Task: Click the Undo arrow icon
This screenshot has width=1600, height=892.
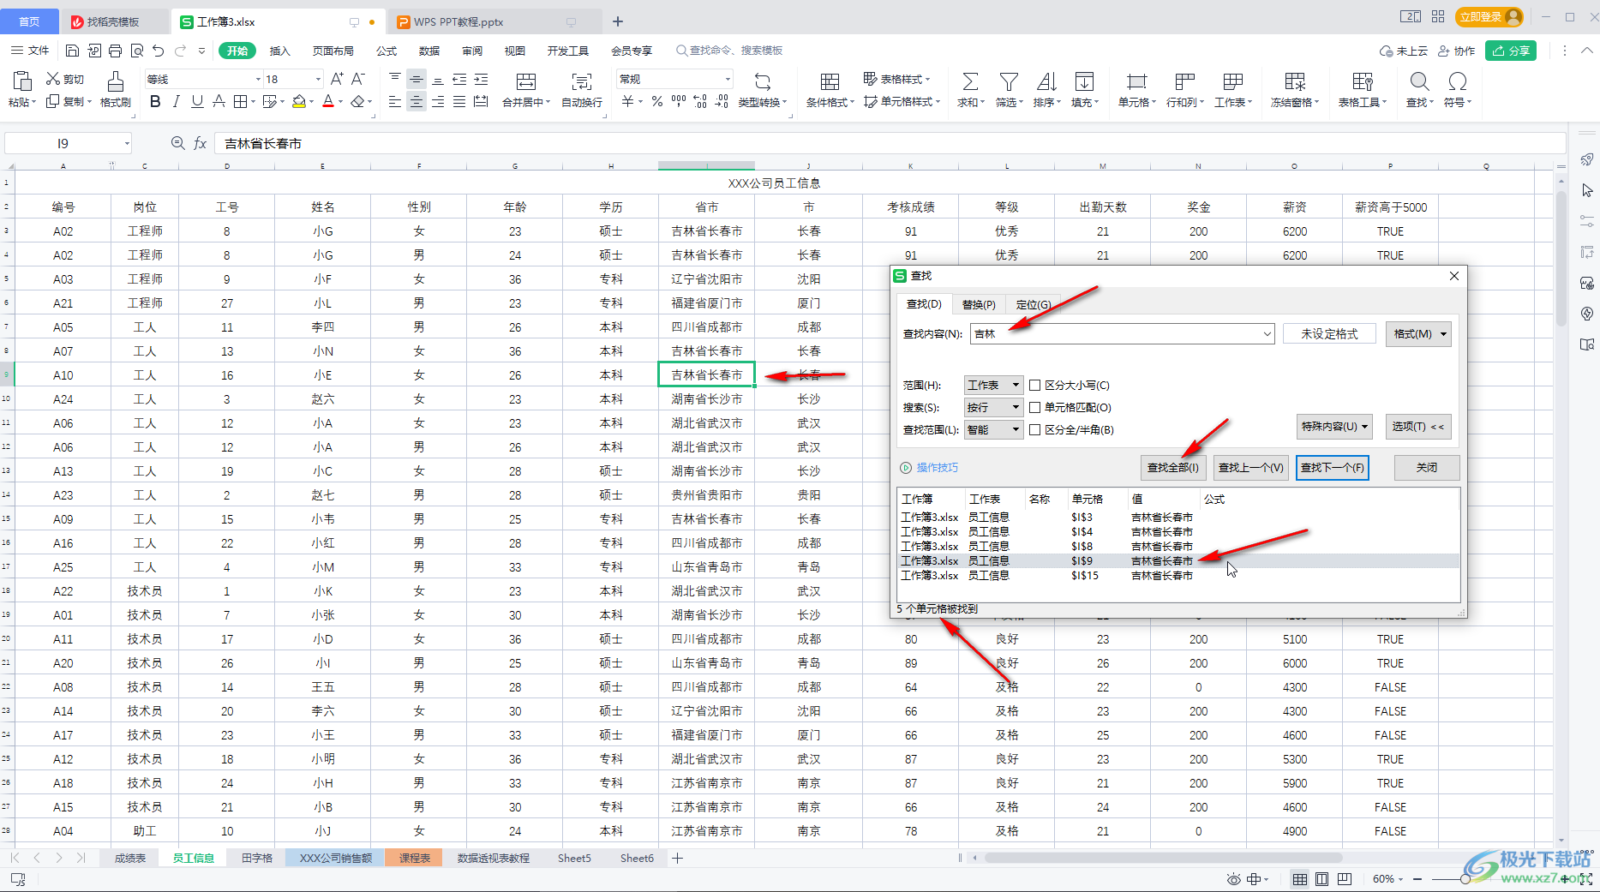Action: [x=159, y=51]
